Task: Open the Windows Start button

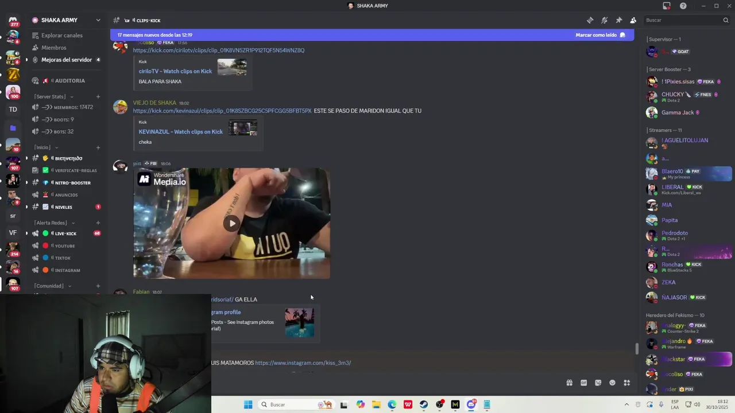Action: pyautogui.click(x=248, y=405)
